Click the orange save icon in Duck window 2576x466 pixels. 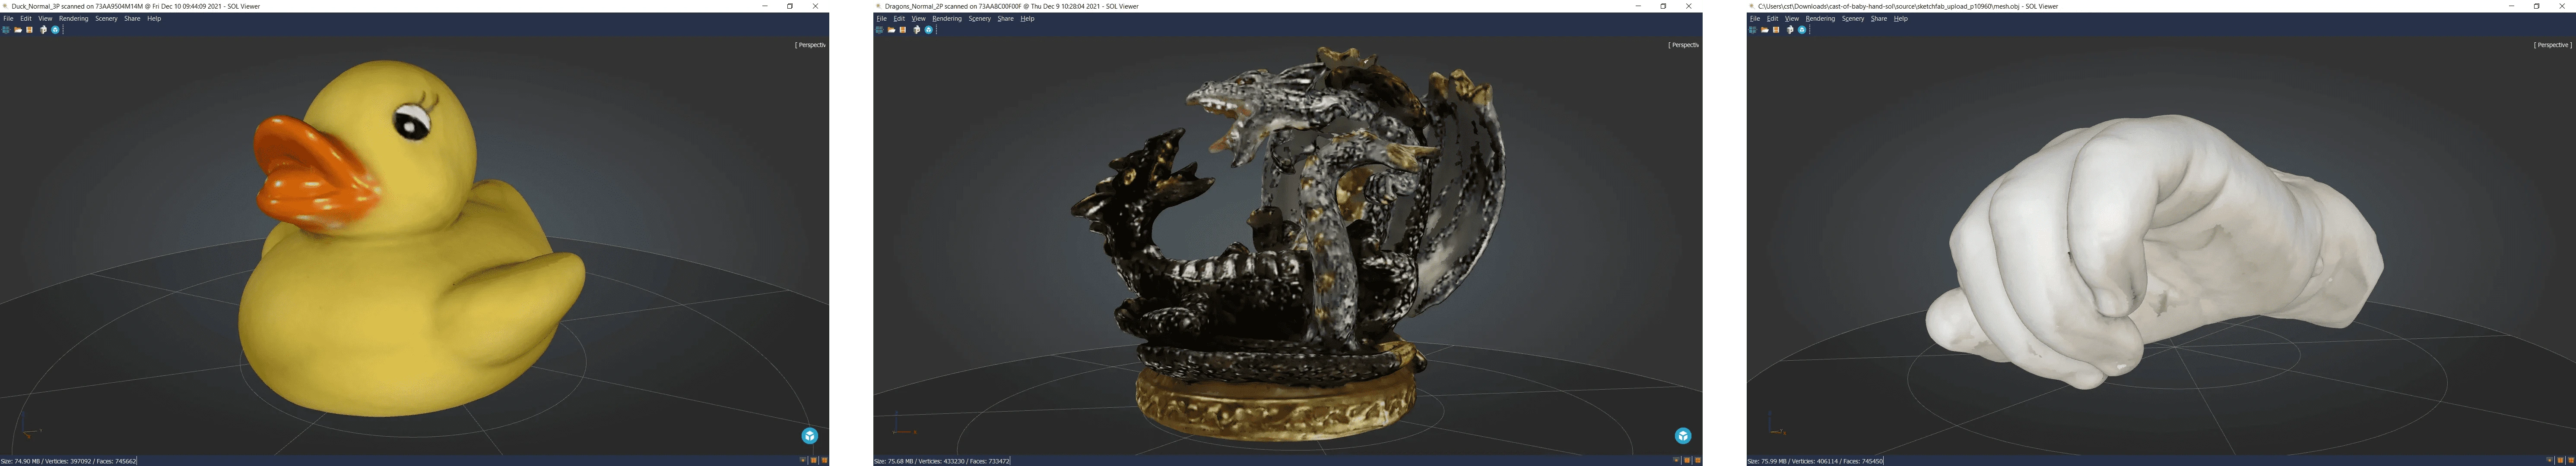pyautogui.click(x=29, y=30)
